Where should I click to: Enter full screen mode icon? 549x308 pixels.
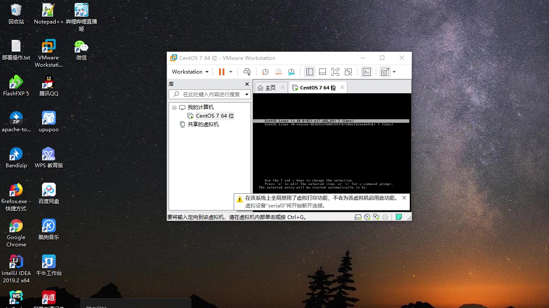point(335,72)
